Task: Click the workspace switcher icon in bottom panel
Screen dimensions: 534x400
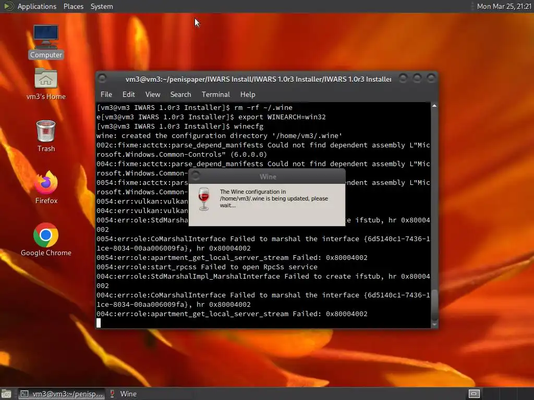Action: point(474,394)
